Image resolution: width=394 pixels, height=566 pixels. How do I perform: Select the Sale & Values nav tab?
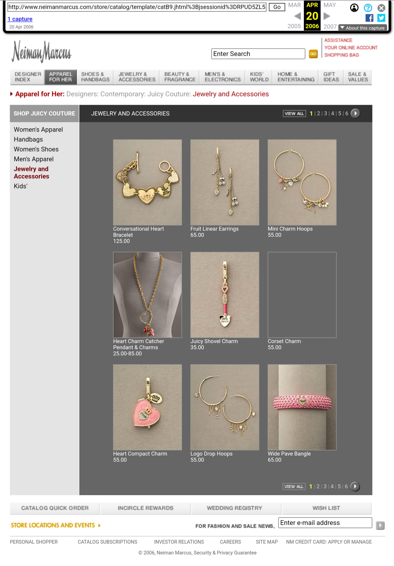357,77
